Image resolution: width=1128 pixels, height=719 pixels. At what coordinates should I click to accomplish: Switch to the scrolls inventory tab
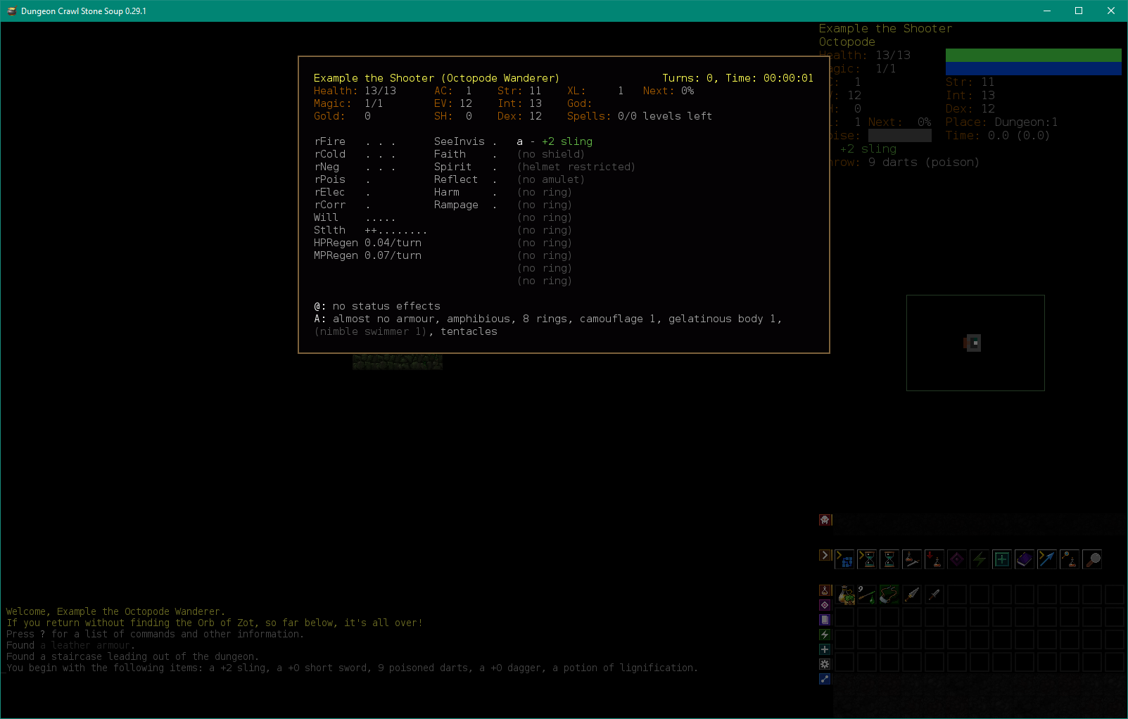(825, 620)
